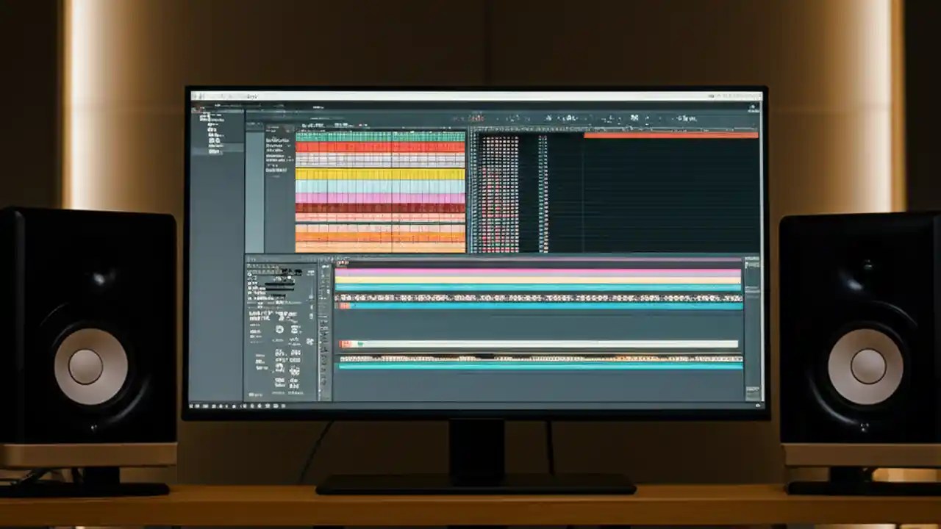The image size is (941, 529).
Task: Click the orange clip on the arrangement timeline
Action: click(670, 135)
